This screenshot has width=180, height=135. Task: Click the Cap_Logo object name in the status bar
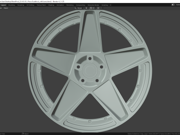[144, 134]
